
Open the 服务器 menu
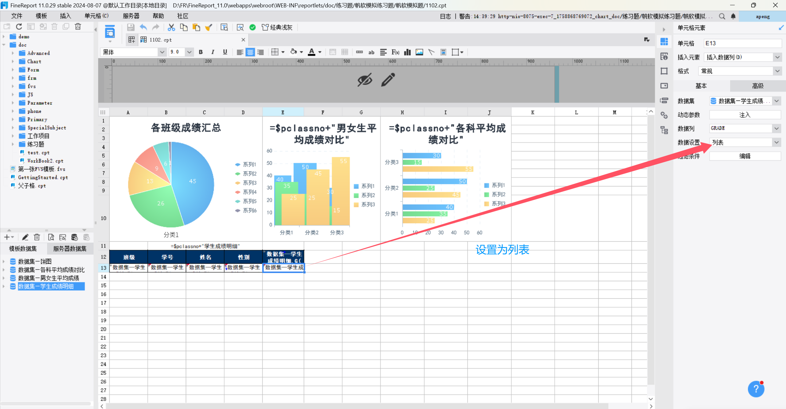[131, 16]
